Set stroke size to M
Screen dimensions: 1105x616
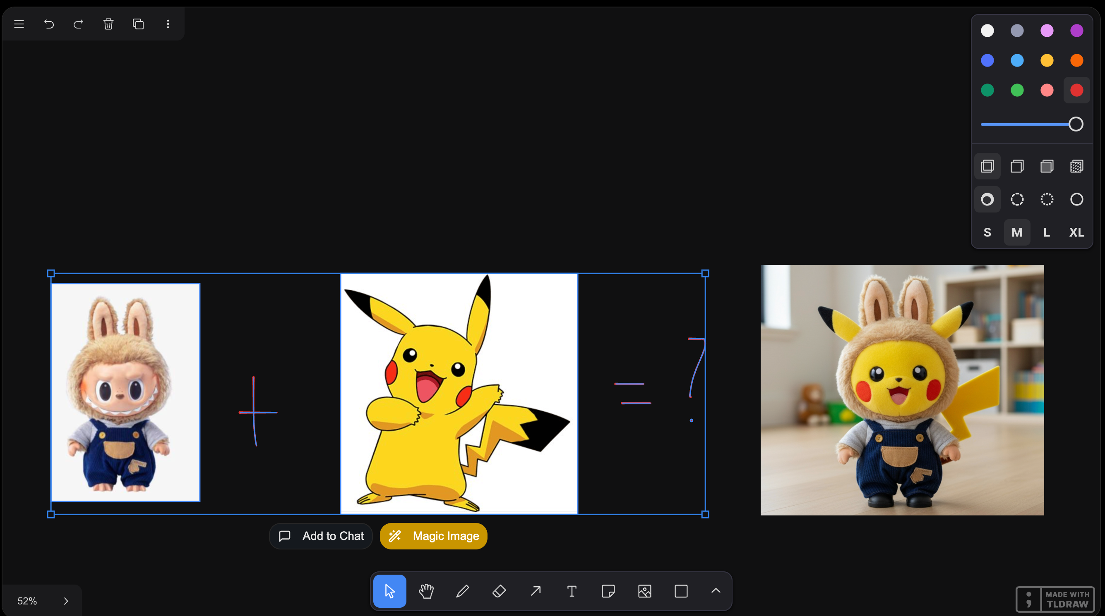click(x=1017, y=233)
